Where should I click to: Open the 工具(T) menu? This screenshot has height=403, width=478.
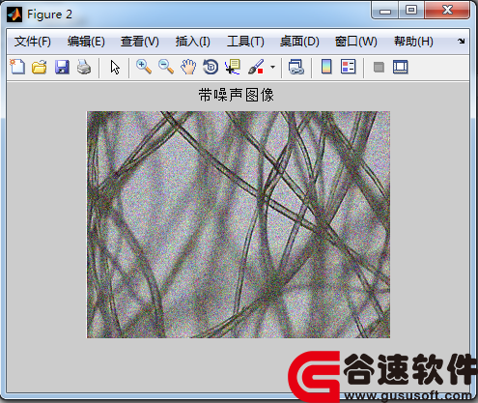245,42
